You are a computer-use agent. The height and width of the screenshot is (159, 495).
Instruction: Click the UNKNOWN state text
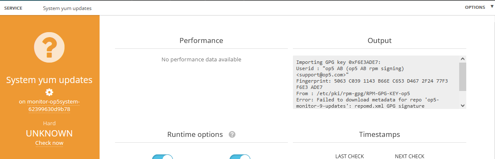click(49, 134)
